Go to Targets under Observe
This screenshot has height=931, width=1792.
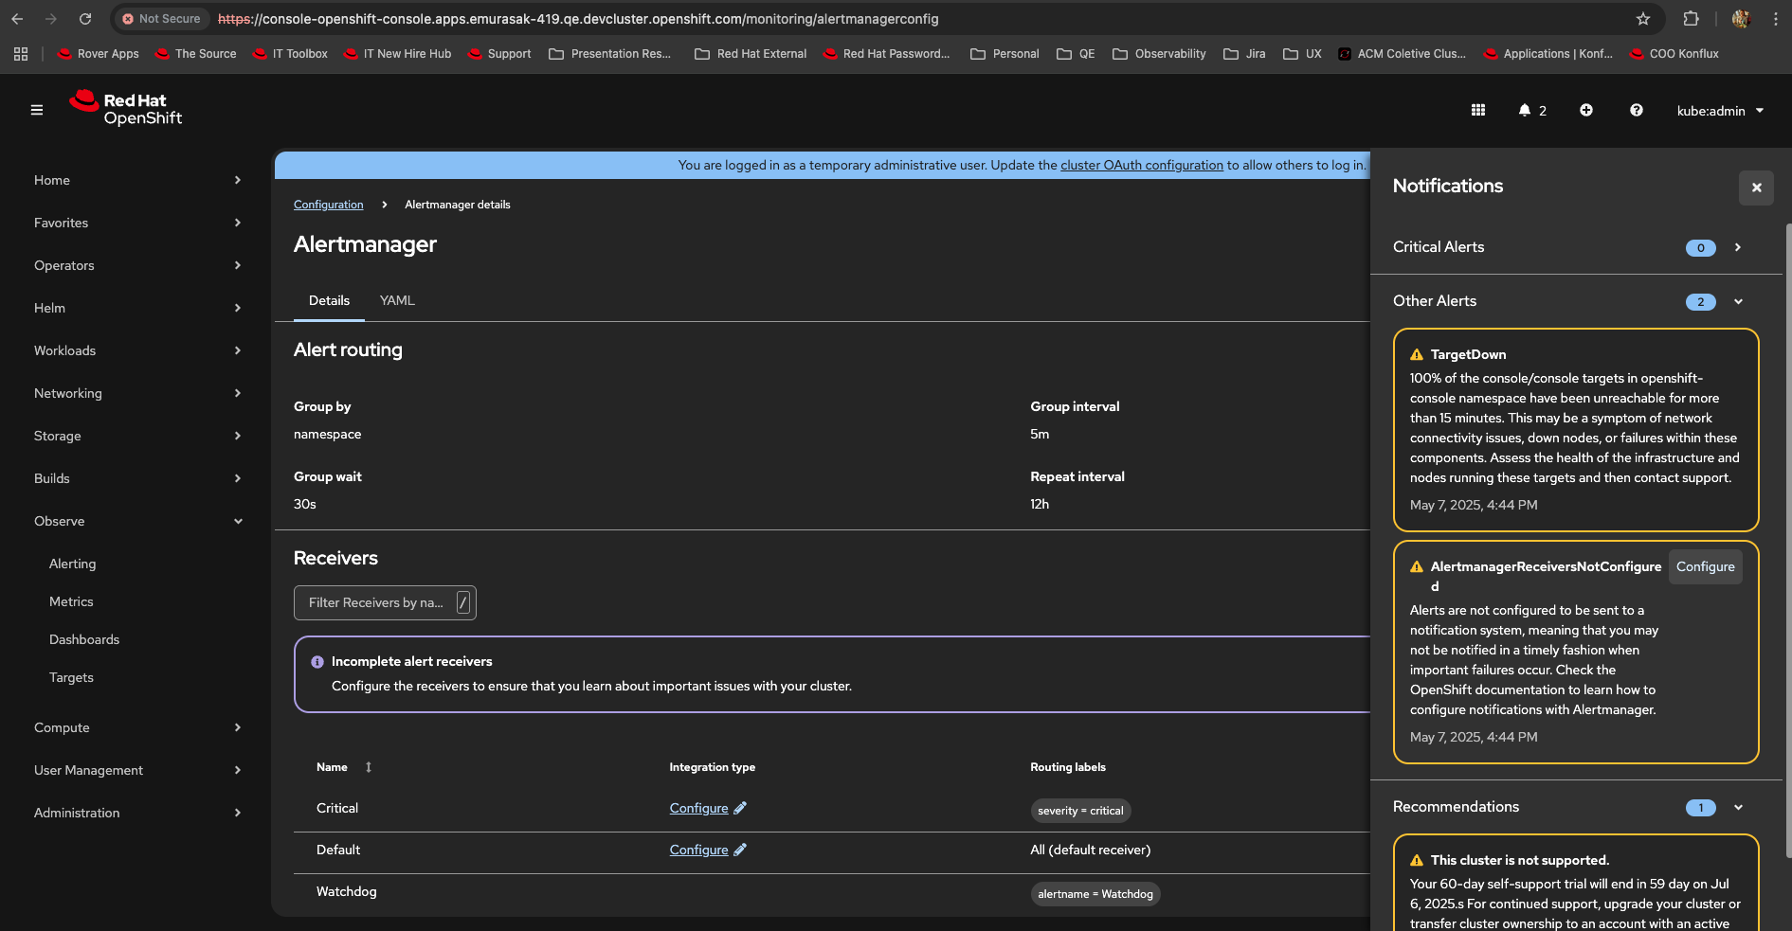[71, 677]
